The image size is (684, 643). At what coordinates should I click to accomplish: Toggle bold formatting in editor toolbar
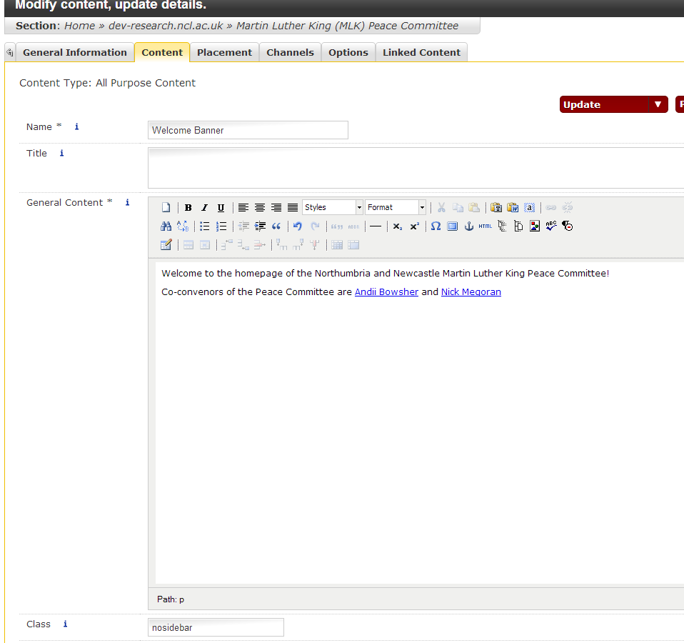(x=188, y=208)
